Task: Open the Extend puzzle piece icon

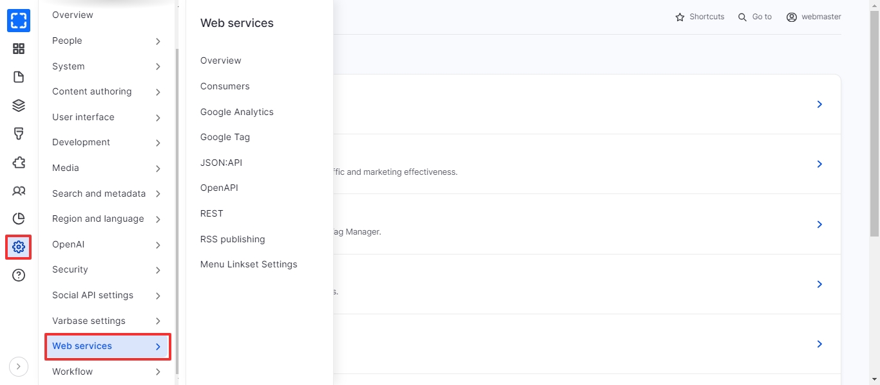Action: click(x=19, y=162)
